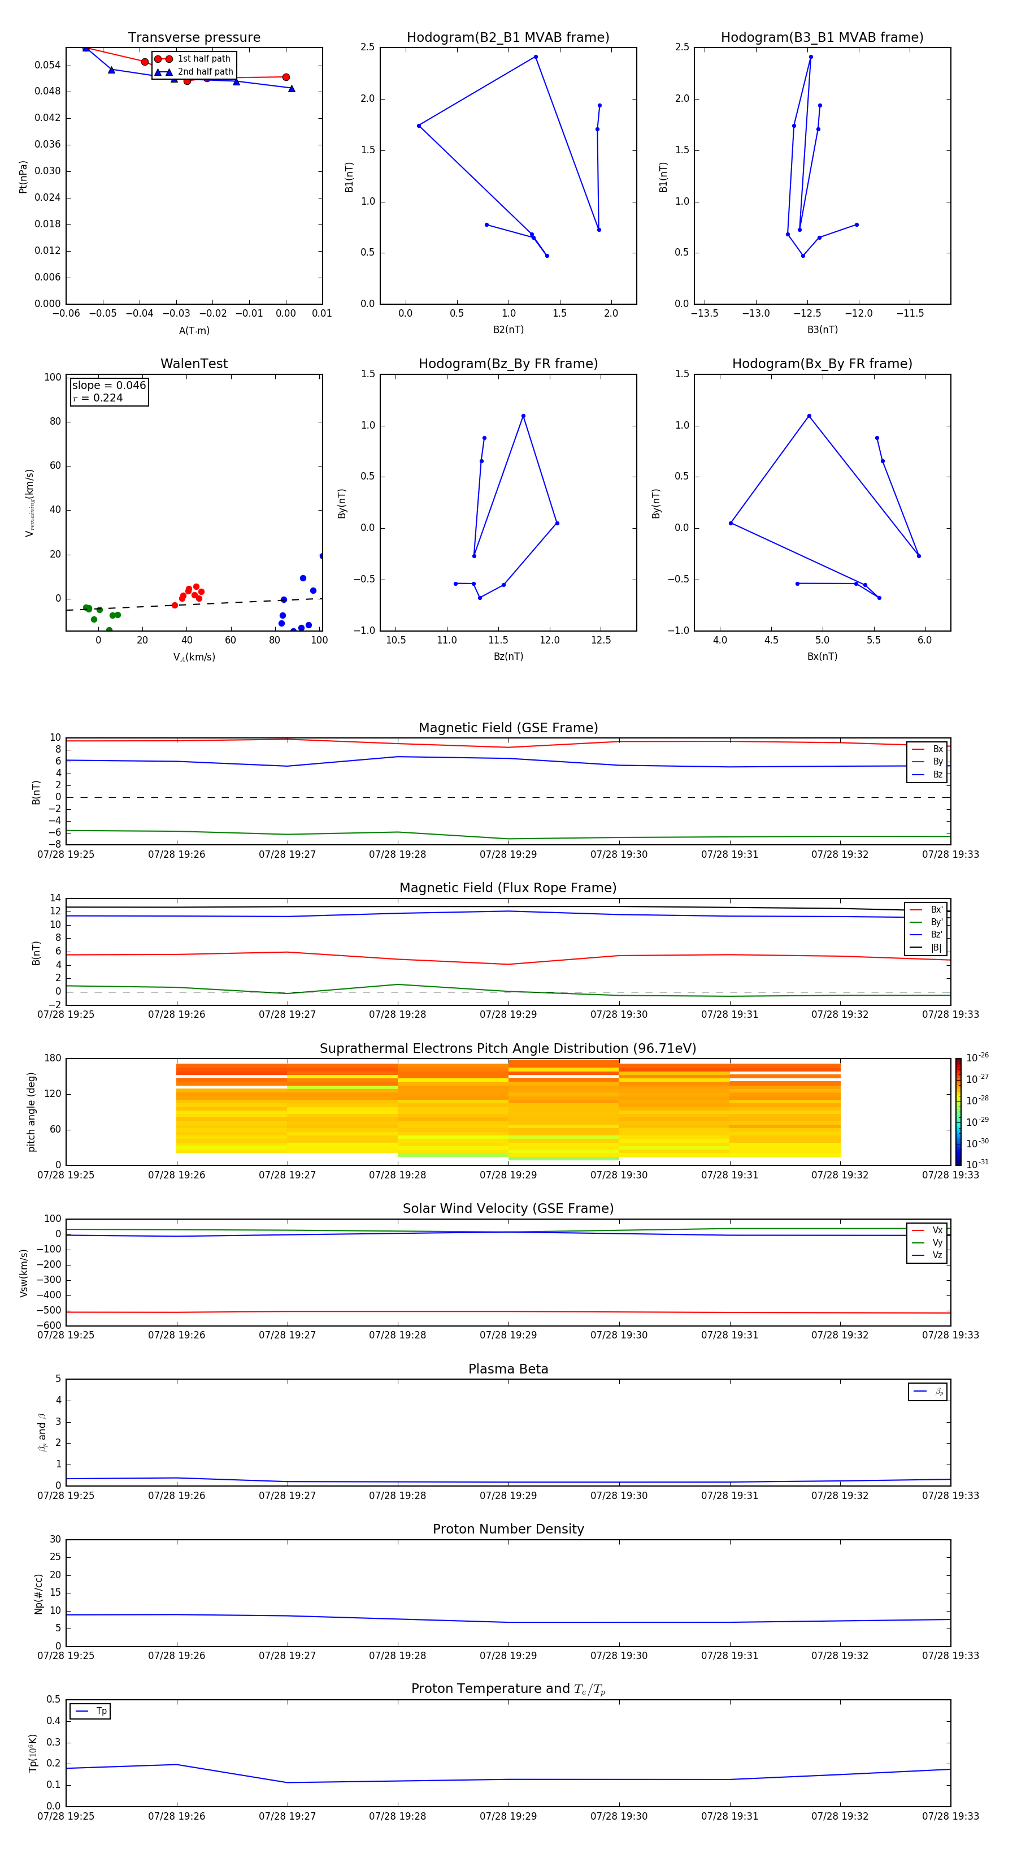Click the 'Plasma Beta' plot title
The image size is (1017, 1866).
point(508,1369)
